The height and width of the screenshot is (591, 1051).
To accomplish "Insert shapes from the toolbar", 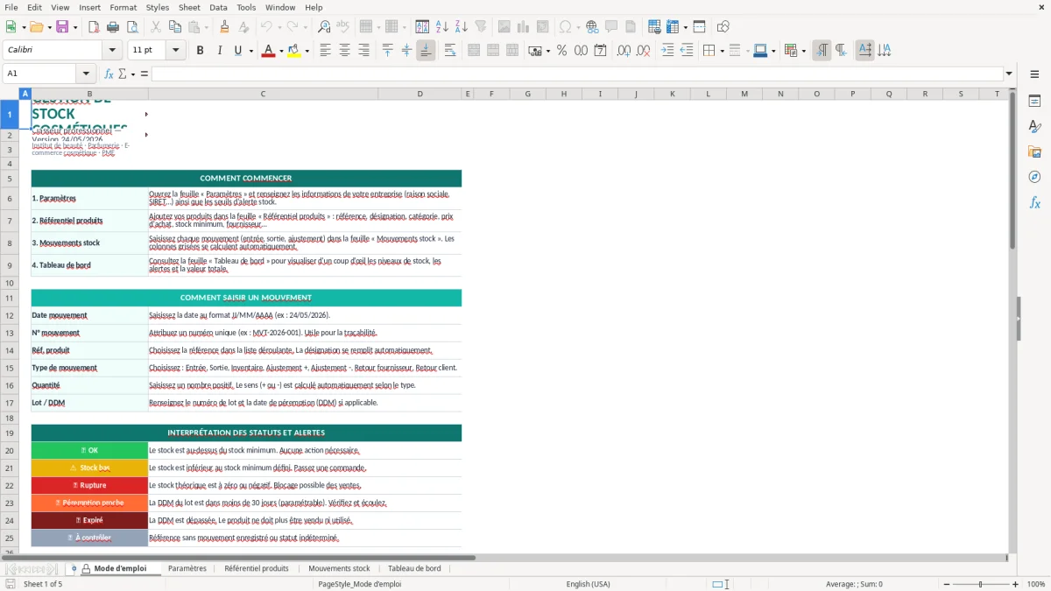I will point(723,27).
